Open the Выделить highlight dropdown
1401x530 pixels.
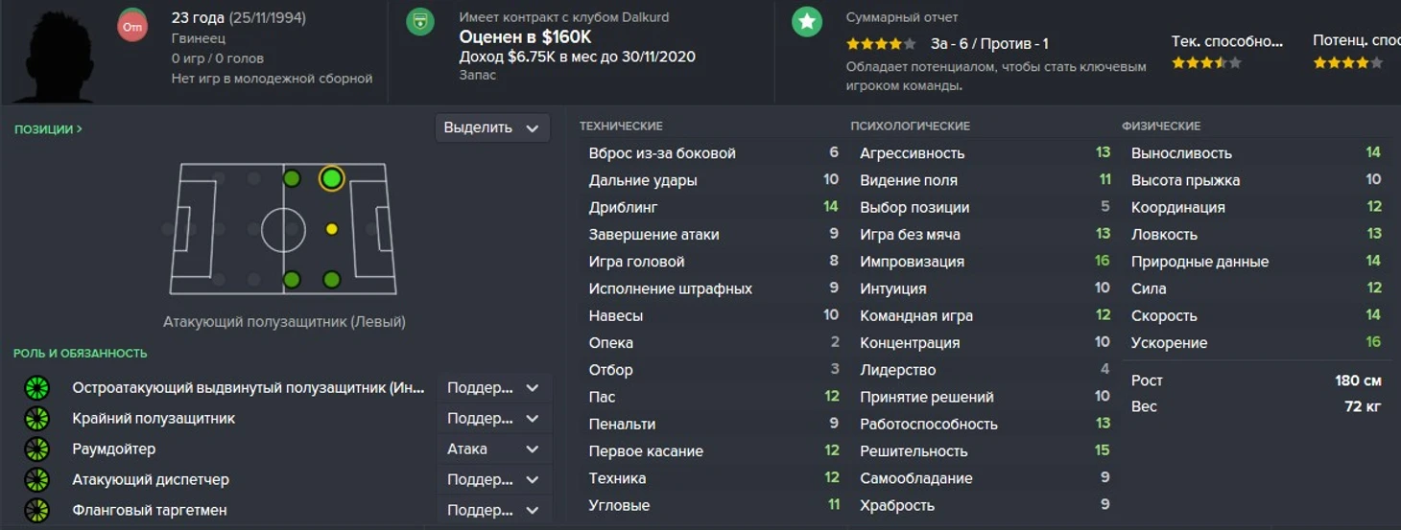pyautogui.click(x=493, y=127)
